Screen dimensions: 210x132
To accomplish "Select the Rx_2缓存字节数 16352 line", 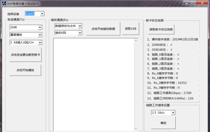I will (167, 83).
